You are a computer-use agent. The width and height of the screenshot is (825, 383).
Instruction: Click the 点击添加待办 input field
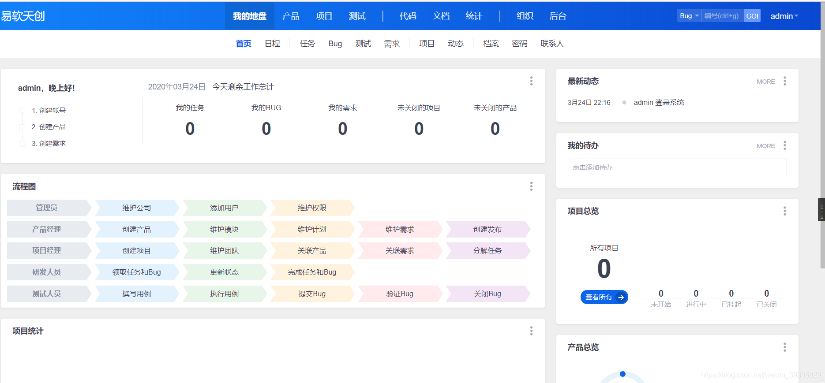[x=677, y=167]
